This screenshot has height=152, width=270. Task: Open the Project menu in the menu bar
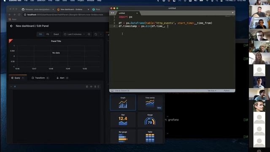81,1
